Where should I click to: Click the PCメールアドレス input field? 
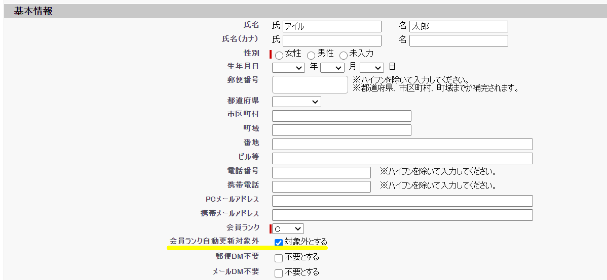(402, 201)
